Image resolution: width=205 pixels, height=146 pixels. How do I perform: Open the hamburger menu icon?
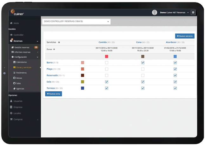tap(193, 13)
